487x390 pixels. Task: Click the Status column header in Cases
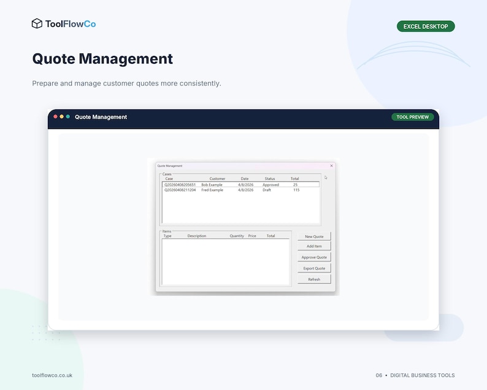(x=270, y=179)
